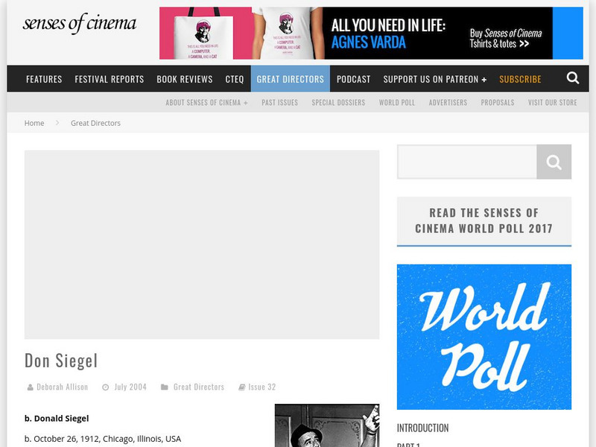Click the blue World Poll image
This screenshot has height=447, width=596.
[484, 337]
